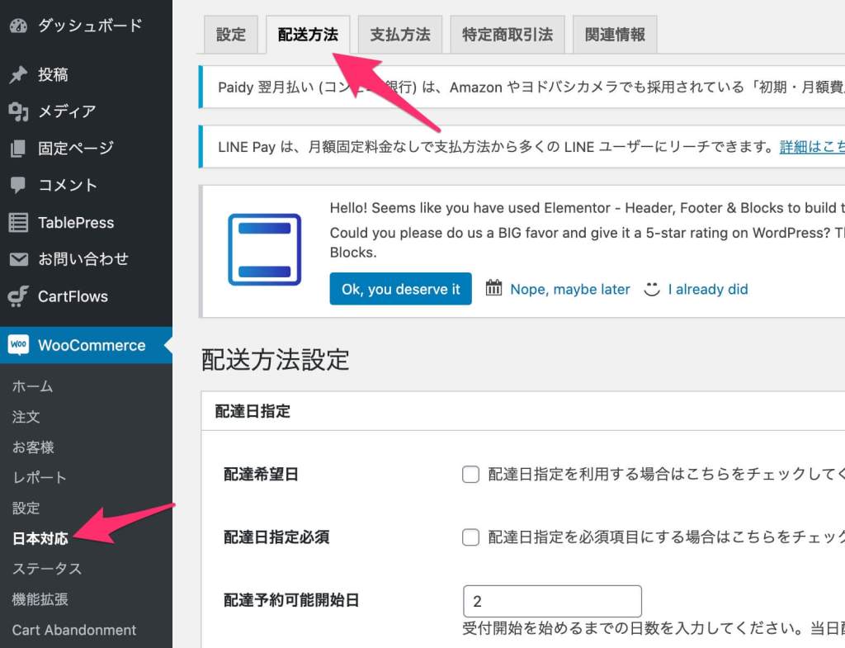Select the 関連情報 tab
The width and height of the screenshot is (845, 648).
(615, 35)
